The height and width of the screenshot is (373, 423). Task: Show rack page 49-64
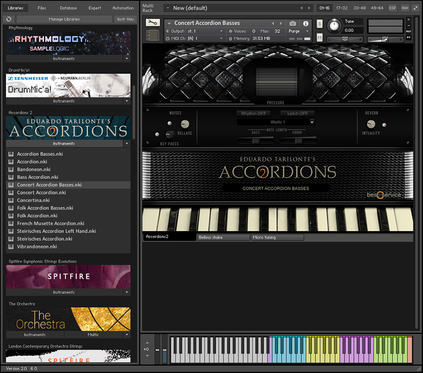377,8
